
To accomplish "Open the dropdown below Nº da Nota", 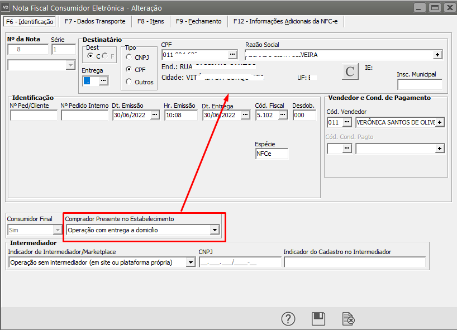I will coord(70,65).
